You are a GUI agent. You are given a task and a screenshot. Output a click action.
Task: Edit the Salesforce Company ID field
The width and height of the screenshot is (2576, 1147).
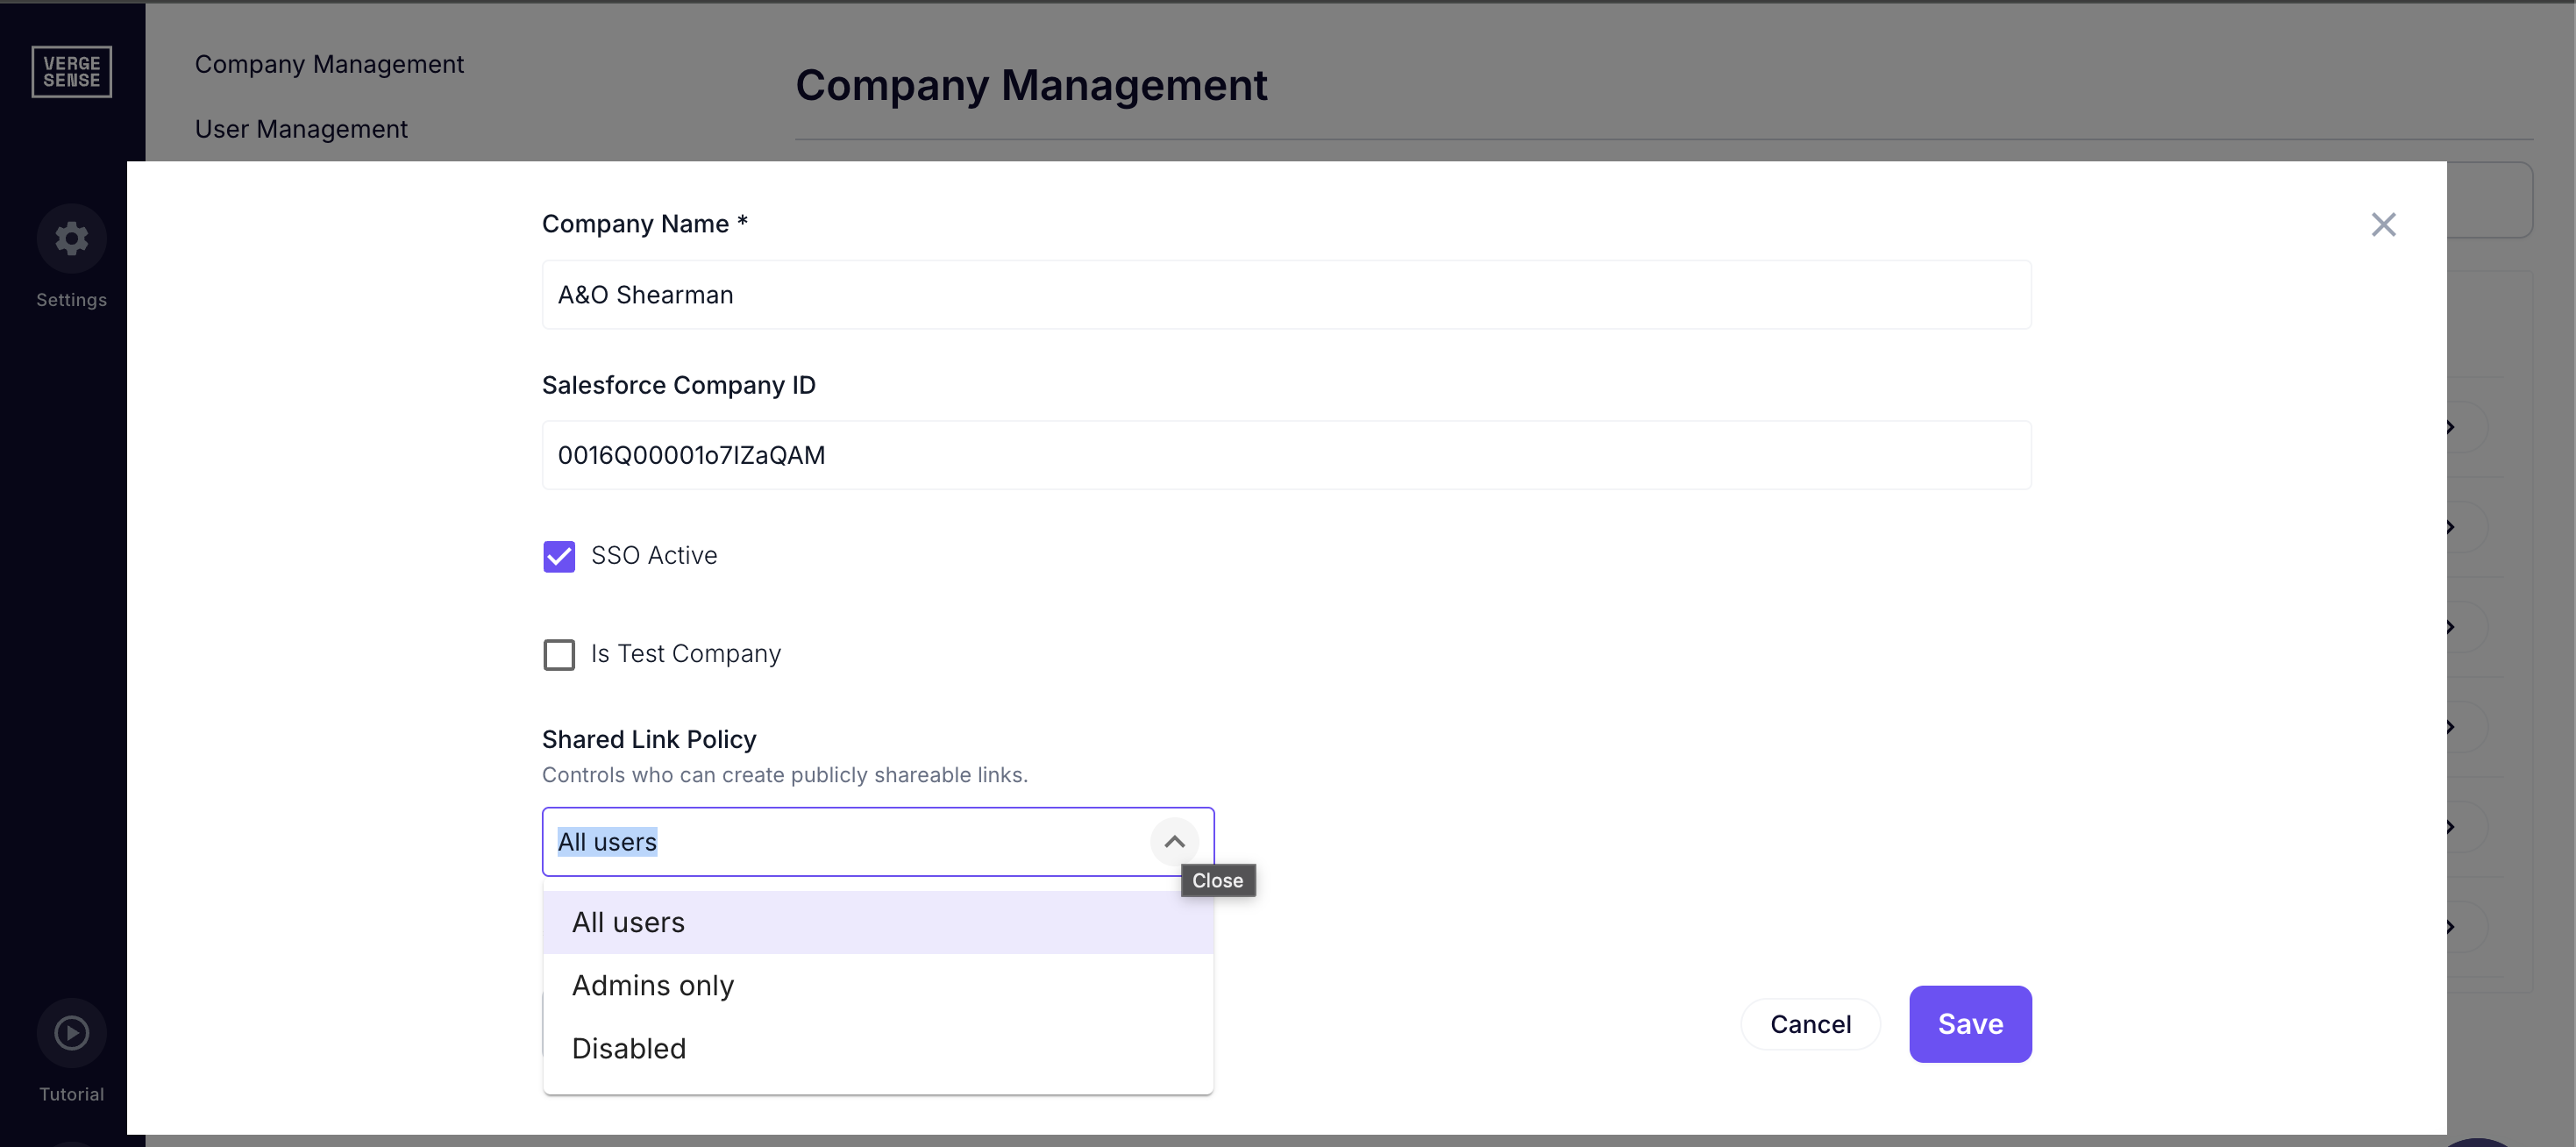(x=1286, y=455)
